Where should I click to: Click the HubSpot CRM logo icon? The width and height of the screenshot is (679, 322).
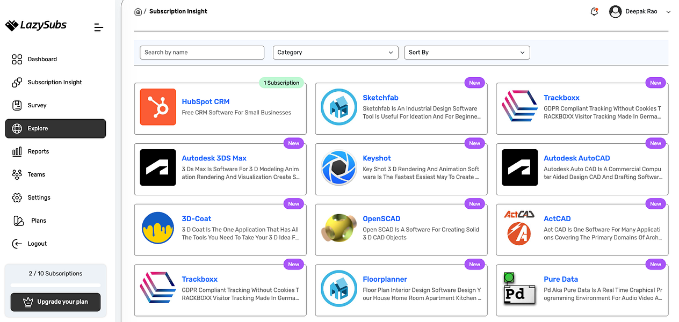point(158,107)
